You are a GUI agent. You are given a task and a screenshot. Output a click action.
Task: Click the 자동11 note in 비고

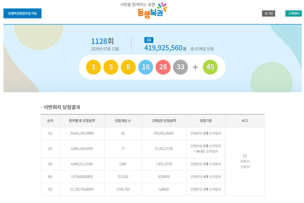245,161
